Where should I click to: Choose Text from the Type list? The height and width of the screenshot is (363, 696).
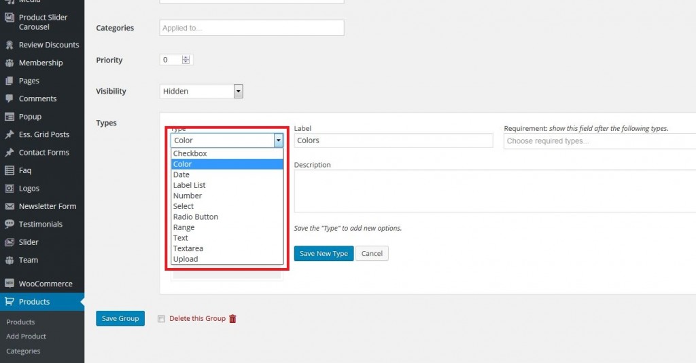[x=227, y=238]
